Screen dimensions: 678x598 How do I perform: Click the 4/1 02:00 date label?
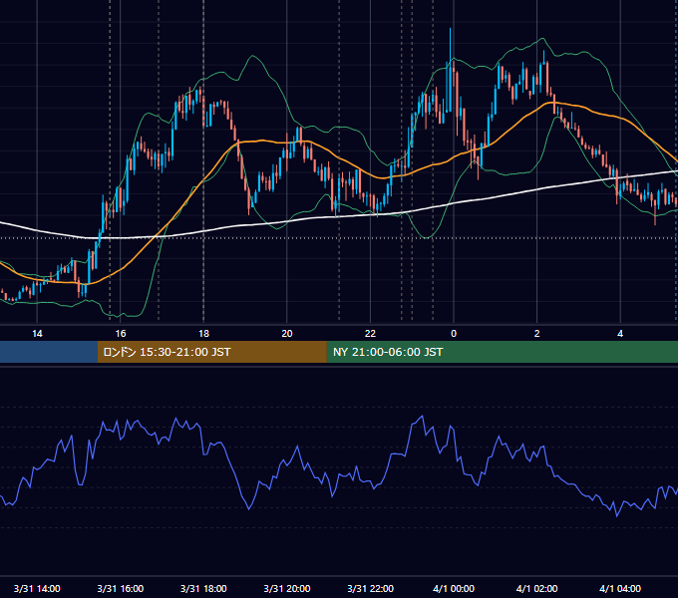(537, 588)
